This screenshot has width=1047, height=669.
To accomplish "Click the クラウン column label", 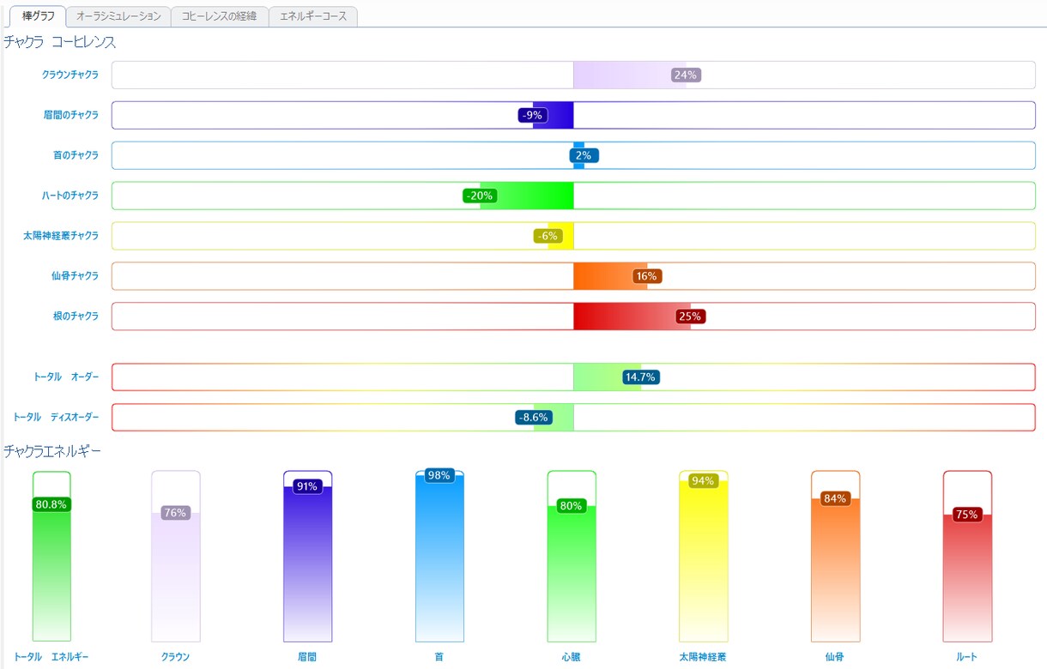I will coord(175,657).
